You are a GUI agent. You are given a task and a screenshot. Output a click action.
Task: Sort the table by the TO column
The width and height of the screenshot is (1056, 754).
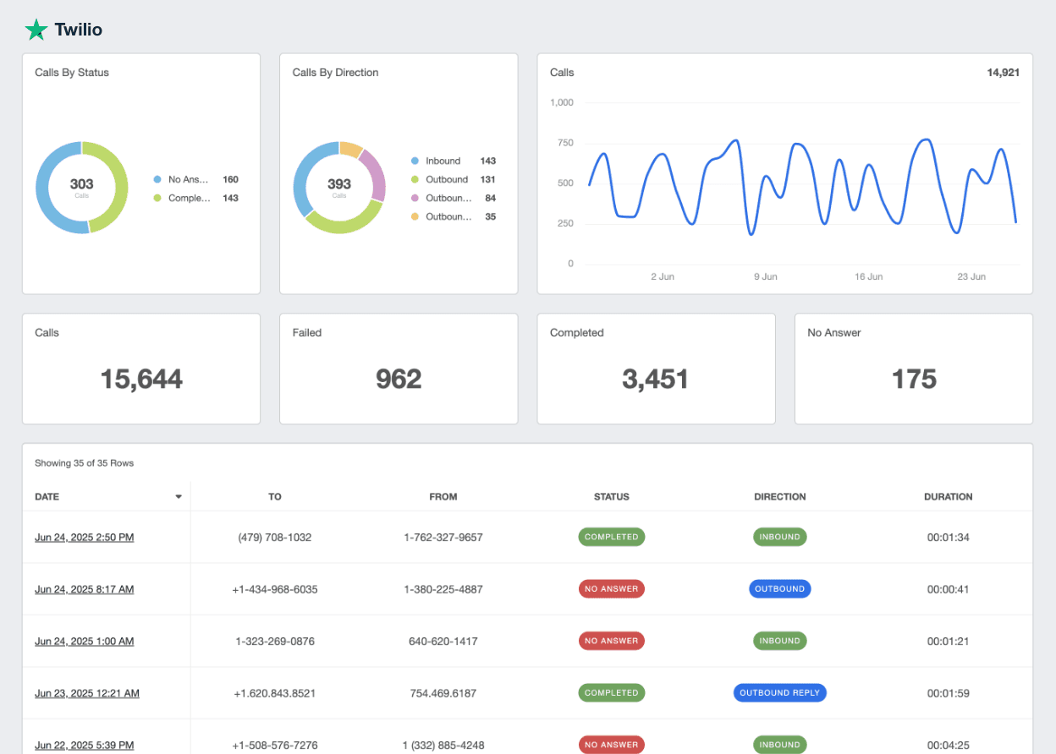tap(274, 496)
